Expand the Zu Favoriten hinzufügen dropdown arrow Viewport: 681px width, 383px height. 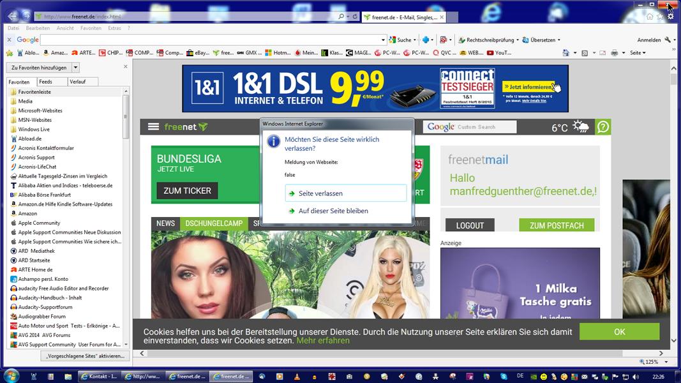click(75, 67)
